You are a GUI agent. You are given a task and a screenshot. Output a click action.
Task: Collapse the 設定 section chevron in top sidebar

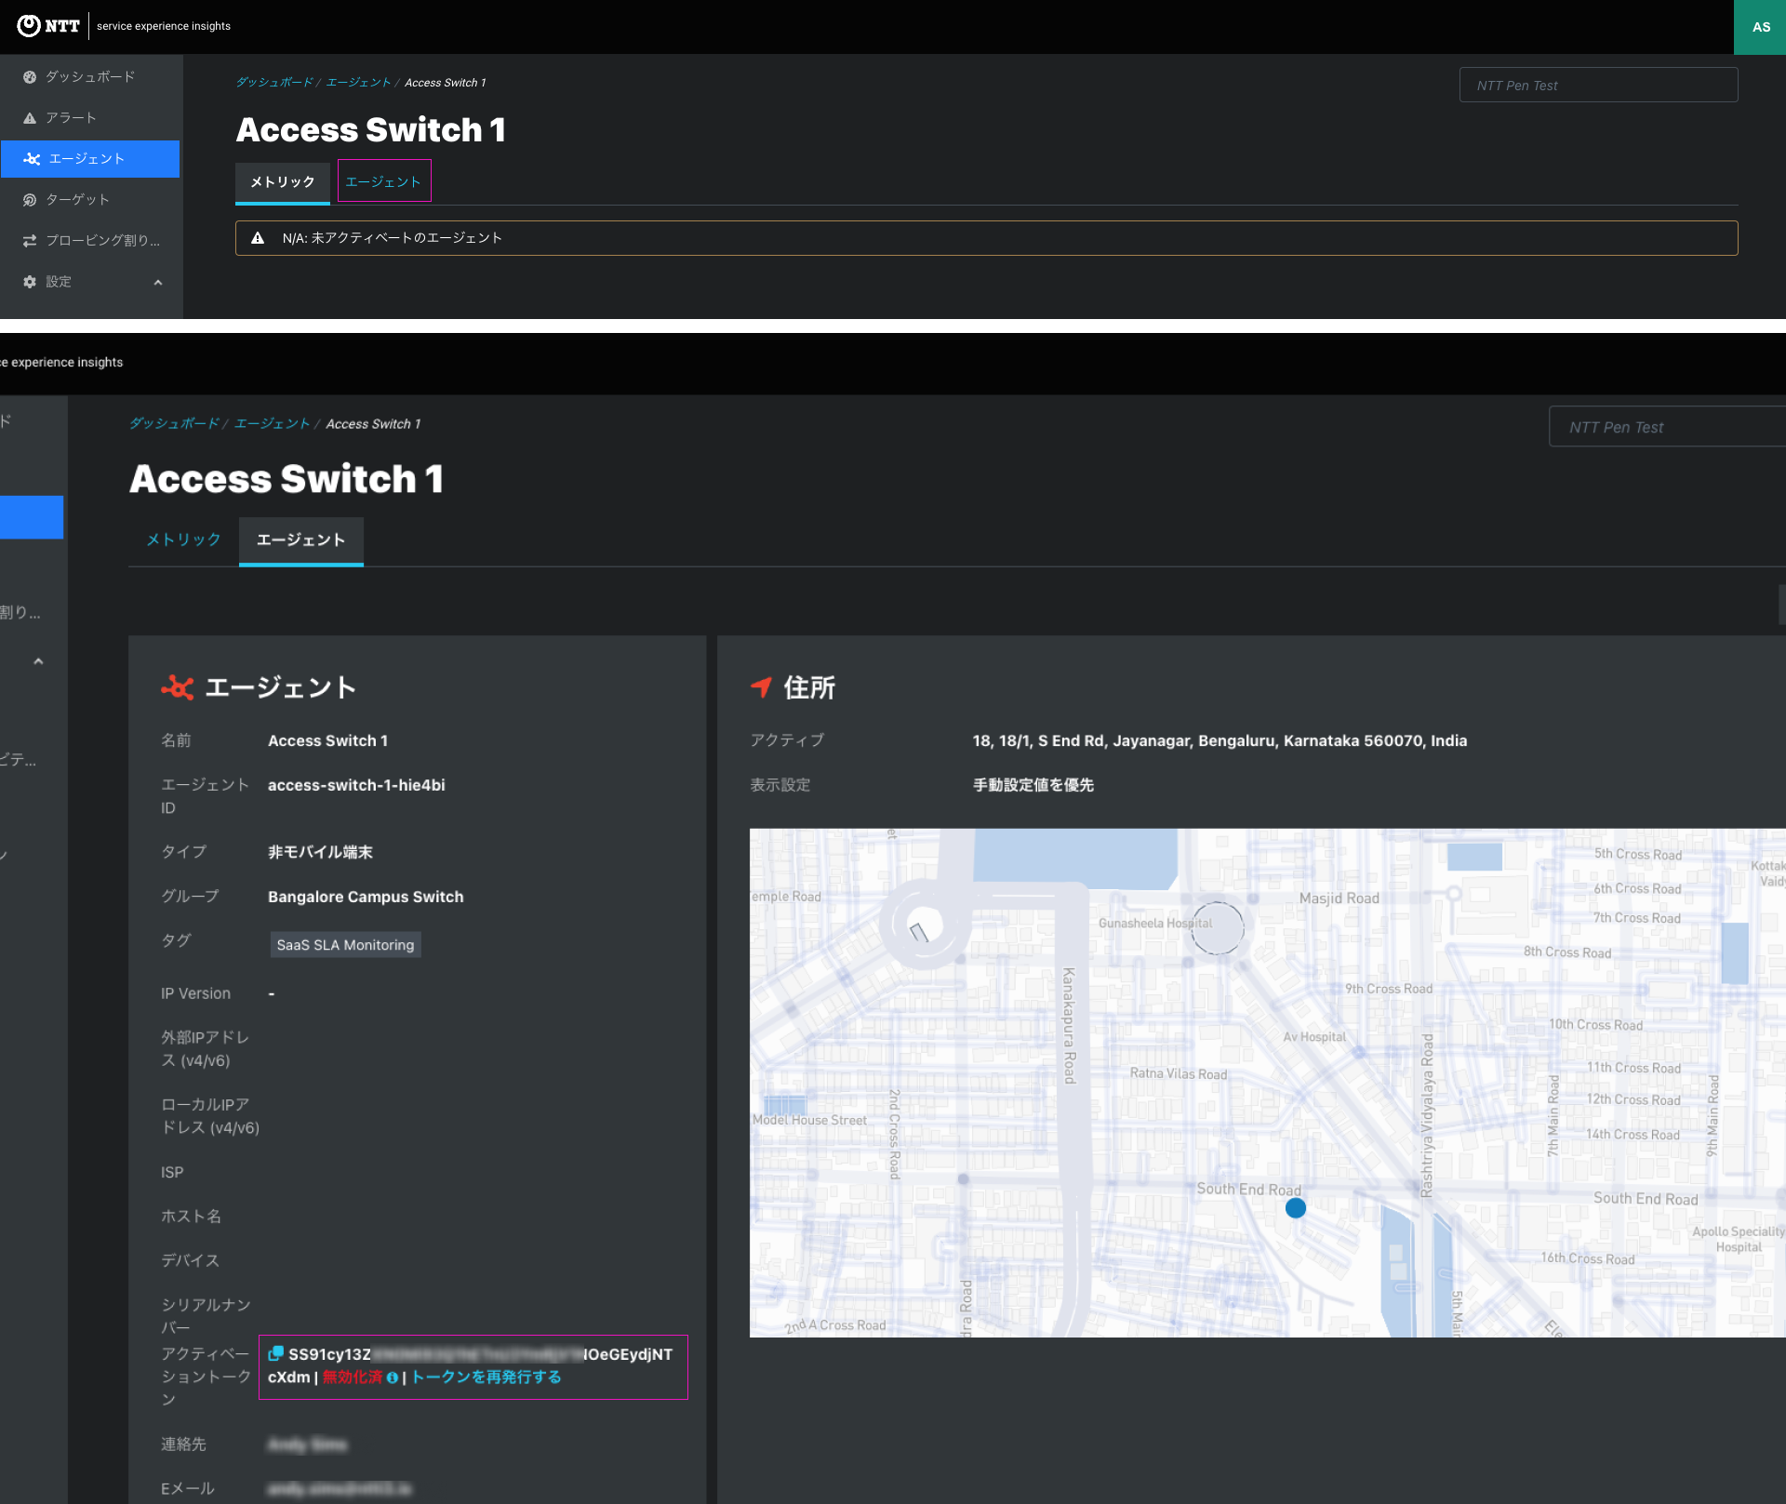[158, 282]
